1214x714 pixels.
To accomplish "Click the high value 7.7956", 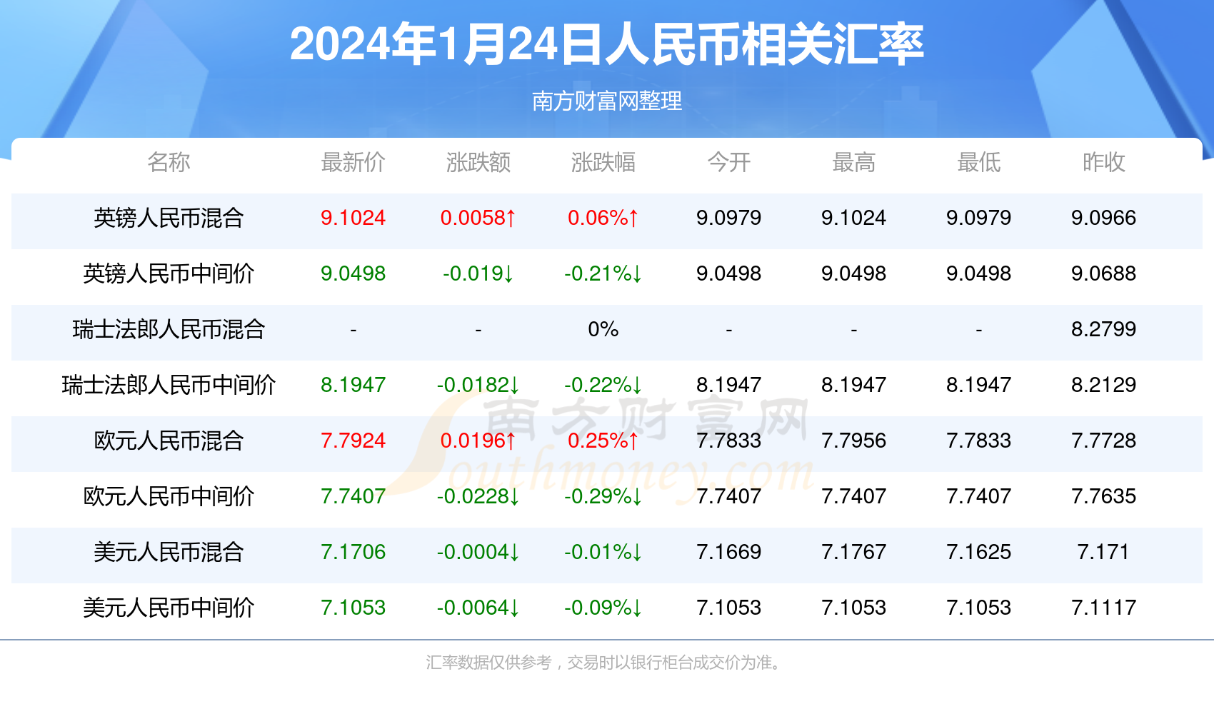I will (x=853, y=441).
